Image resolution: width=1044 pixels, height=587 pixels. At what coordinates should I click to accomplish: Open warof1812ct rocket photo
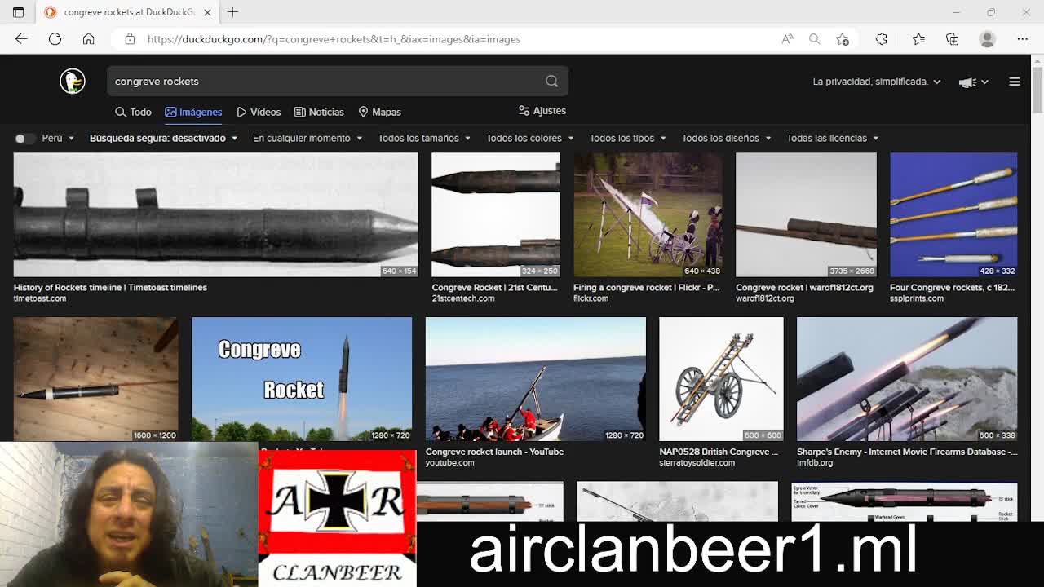[x=806, y=214]
